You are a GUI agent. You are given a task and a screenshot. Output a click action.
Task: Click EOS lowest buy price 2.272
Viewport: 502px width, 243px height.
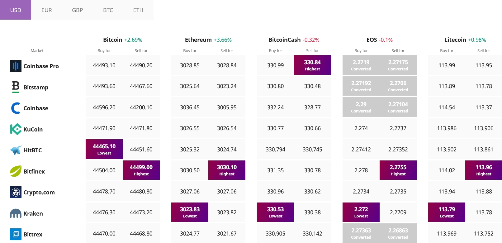[361, 212]
